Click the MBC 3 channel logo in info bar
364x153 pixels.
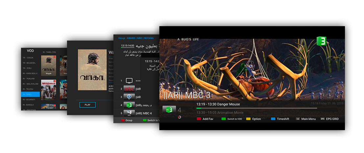coord(169,110)
